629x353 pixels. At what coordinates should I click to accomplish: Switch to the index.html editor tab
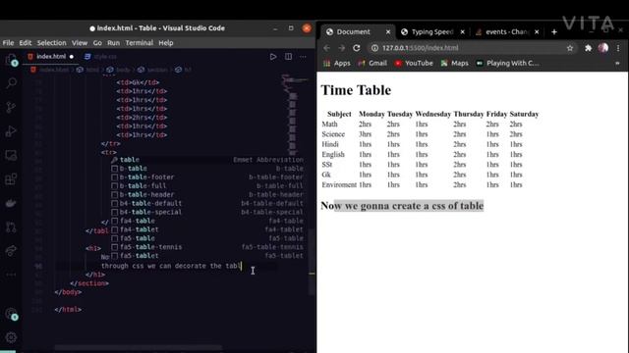50,57
